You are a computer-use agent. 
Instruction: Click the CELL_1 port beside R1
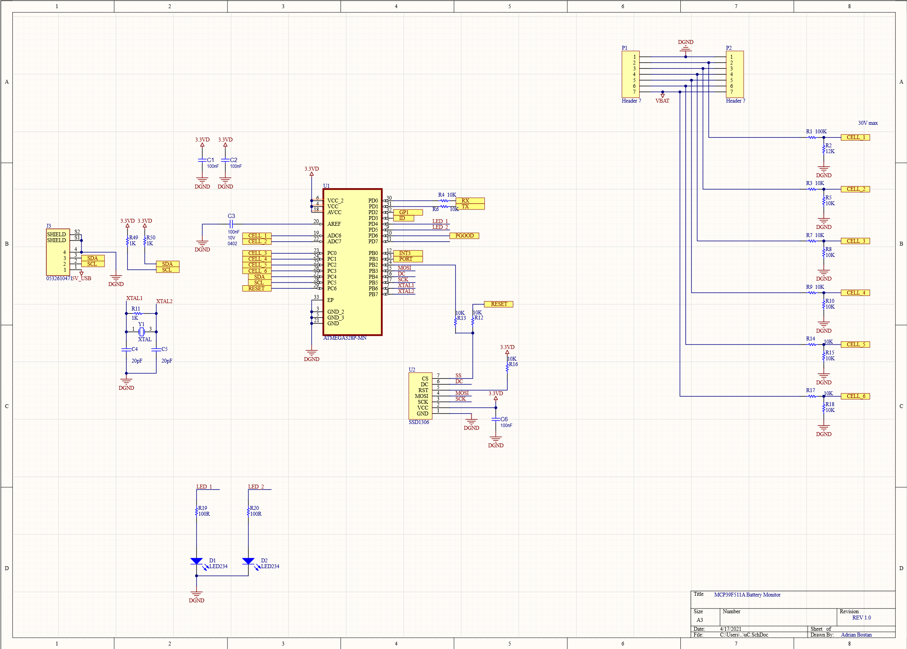point(855,138)
